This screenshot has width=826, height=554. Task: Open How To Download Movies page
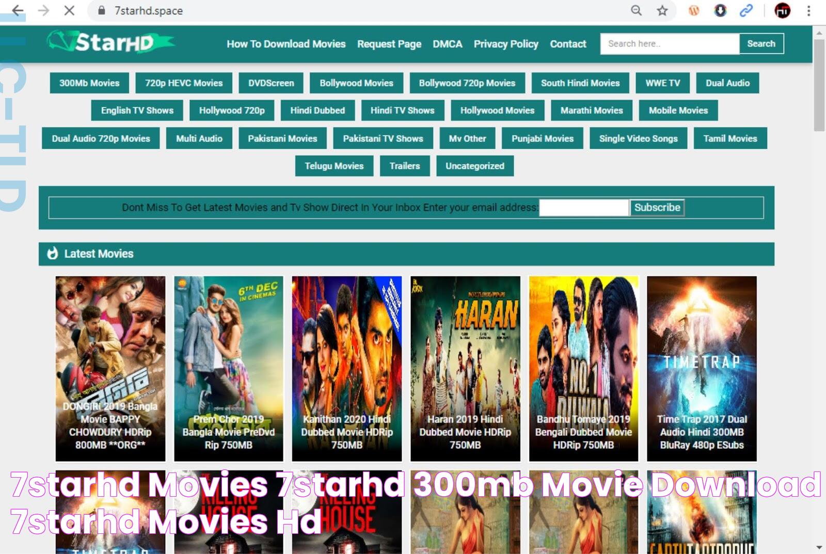(286, 44)
